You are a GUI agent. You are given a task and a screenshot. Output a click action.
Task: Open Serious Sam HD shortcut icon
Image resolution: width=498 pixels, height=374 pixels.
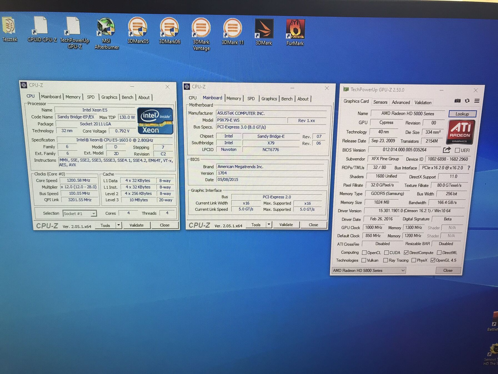point(492,355)
